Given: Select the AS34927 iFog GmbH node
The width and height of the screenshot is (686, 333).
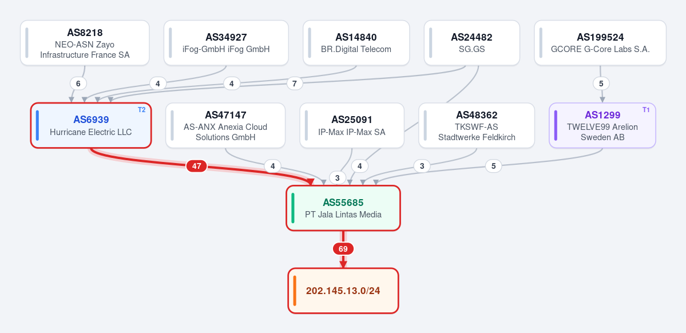Looking at the screenshot, I should click(x=226, y=43).
